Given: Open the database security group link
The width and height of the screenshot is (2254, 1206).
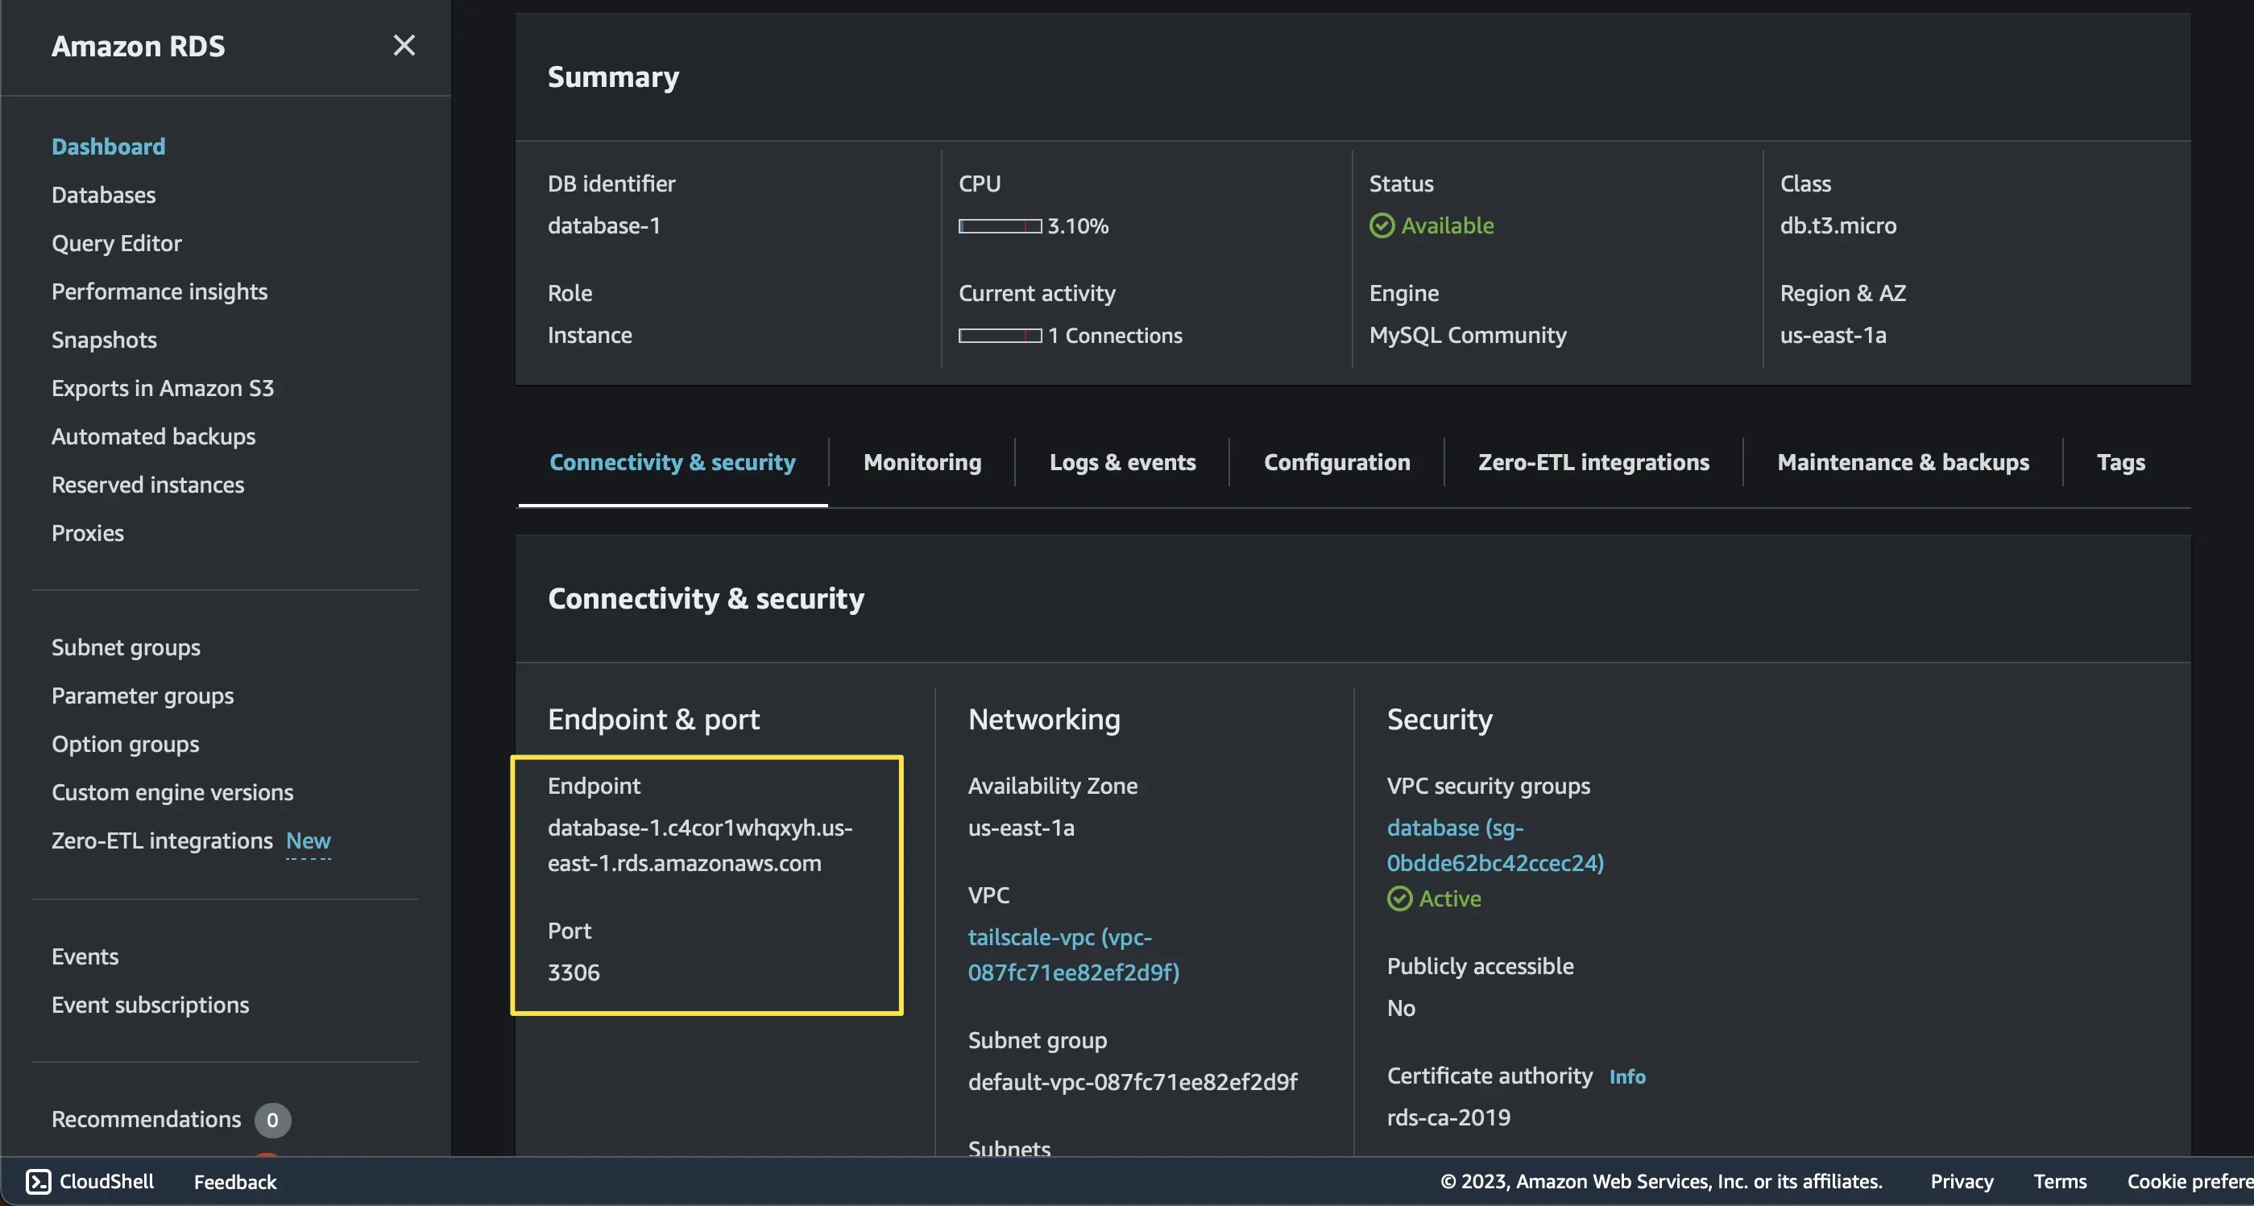Looking at the screenshot, I should tap(1494, 845).
